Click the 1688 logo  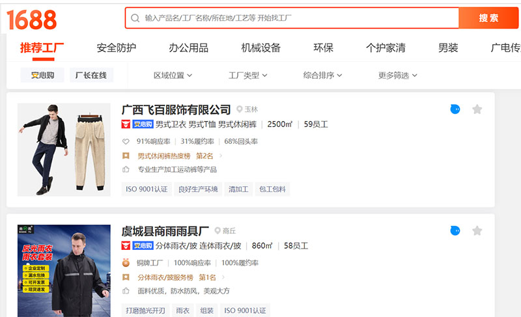[31, 20]
